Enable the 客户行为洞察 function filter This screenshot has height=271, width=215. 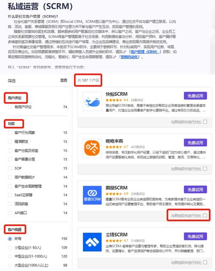[x=10, y=133]
